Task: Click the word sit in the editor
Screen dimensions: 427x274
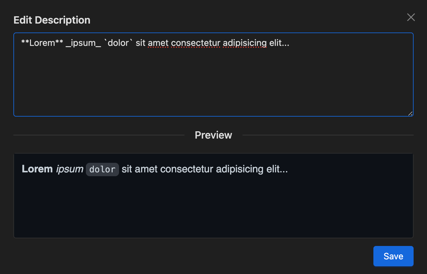Action: (141, 43)
